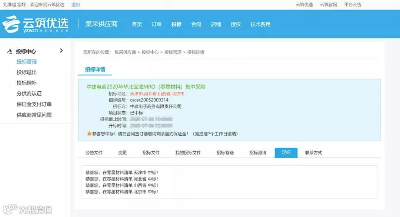Screen dimensions: 400x217
Task: Click the 已中标 project status value
Action: [x=136, y=113]
